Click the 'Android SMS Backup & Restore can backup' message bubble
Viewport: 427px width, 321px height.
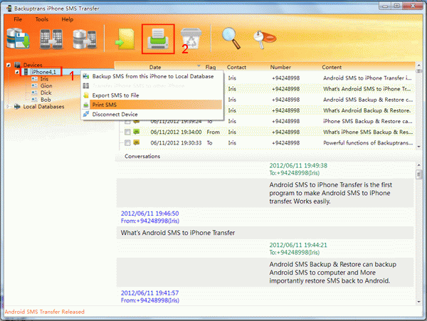pos(265,273)
